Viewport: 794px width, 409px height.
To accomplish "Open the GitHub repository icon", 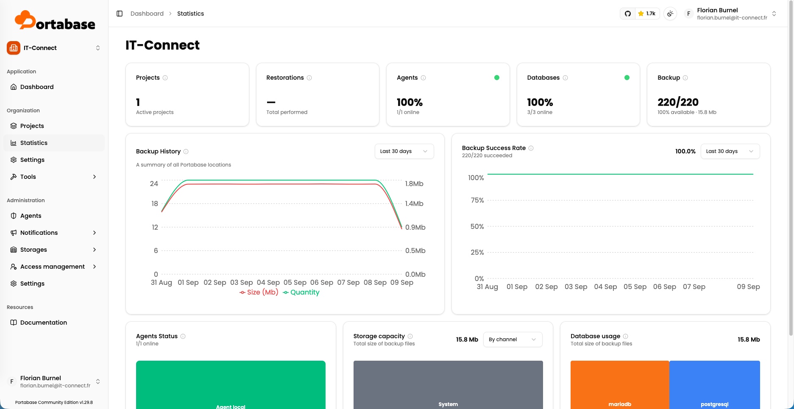I will point(628,14).
